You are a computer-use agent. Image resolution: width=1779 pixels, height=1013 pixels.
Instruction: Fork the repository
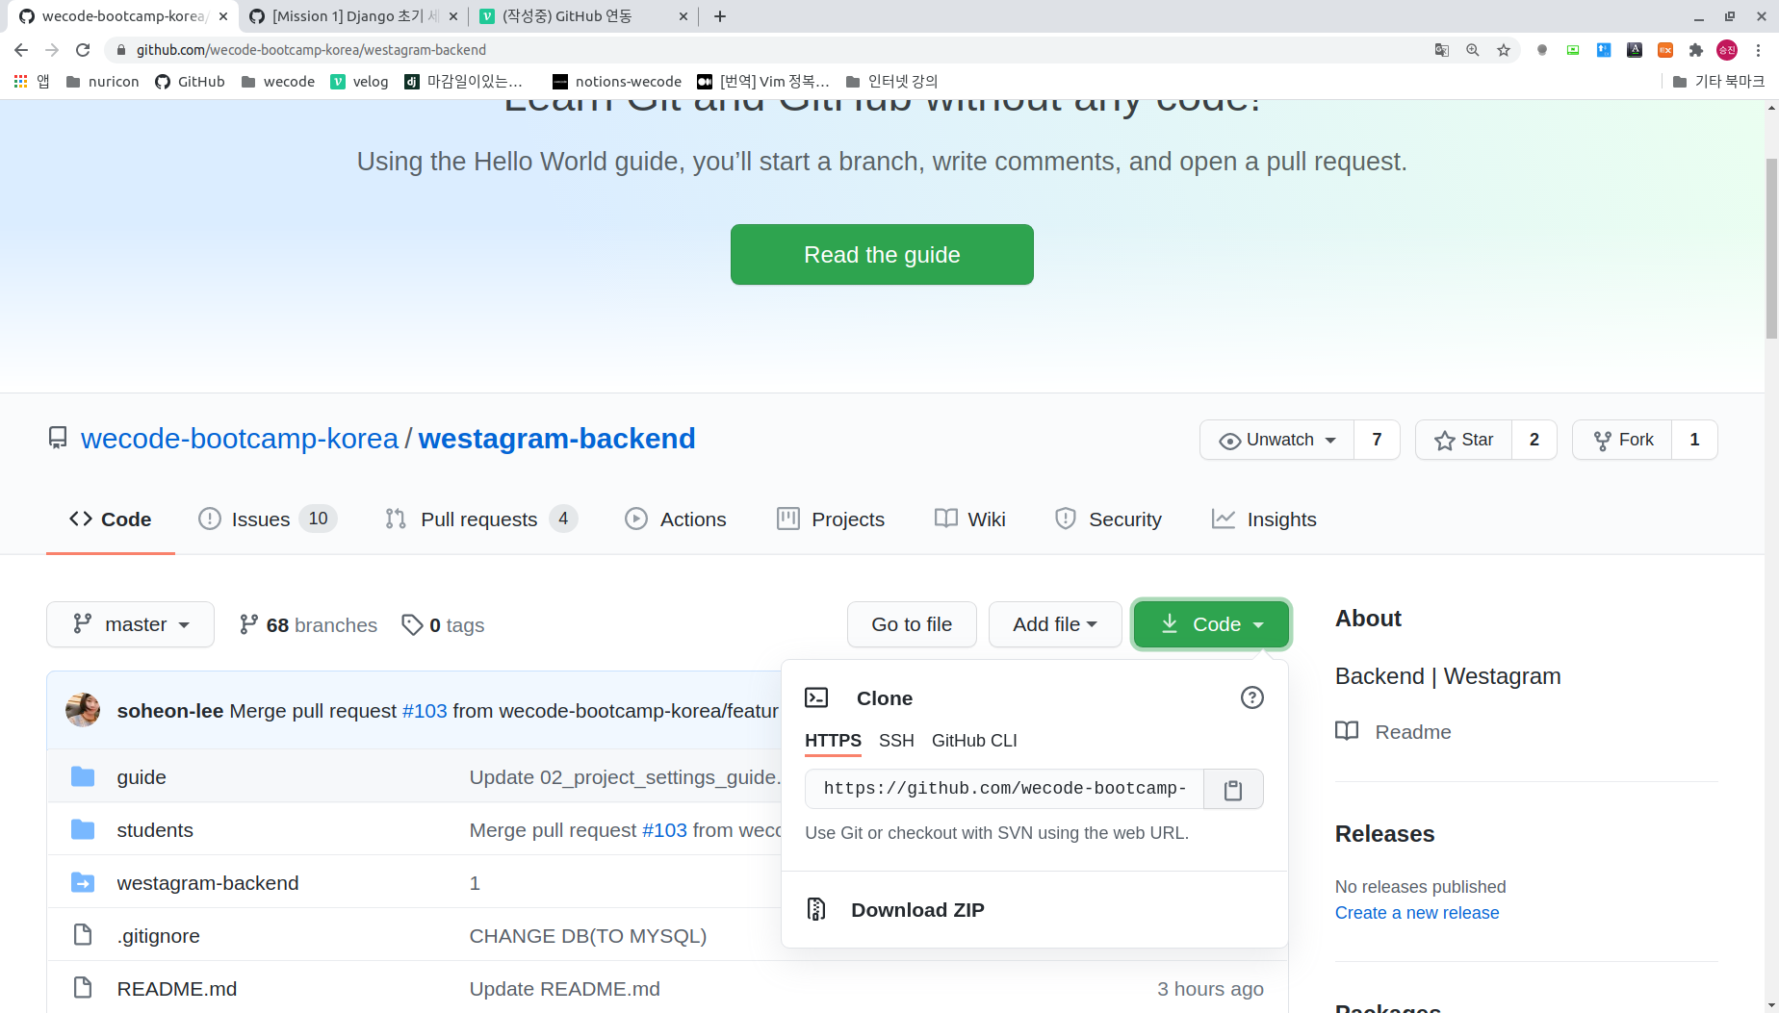(1622, 440)
